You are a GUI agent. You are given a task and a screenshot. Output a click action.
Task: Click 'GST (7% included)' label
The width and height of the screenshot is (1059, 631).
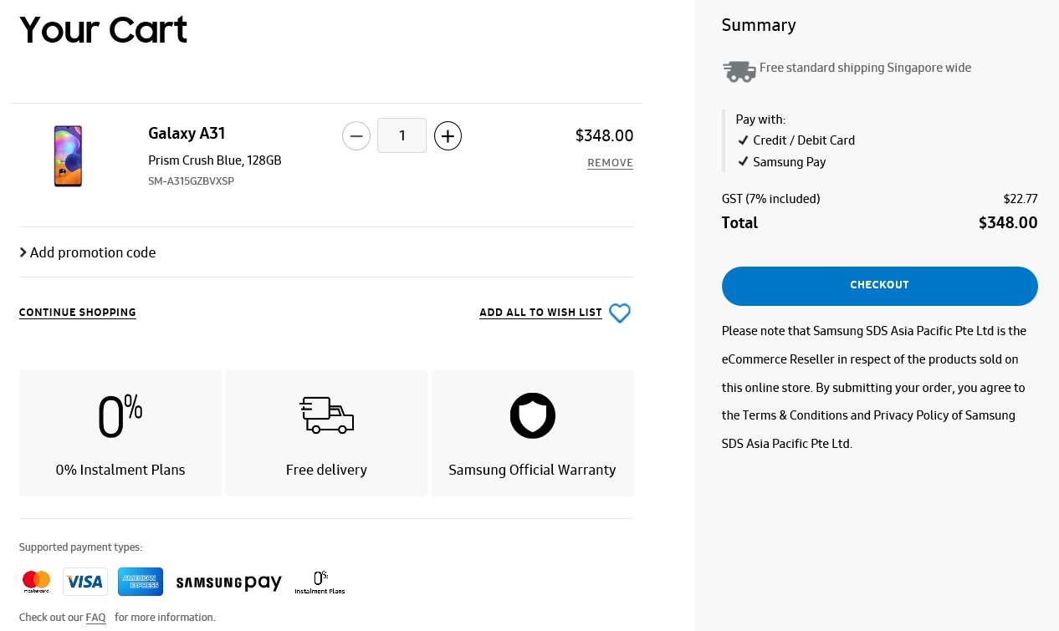tap(770, 199)
